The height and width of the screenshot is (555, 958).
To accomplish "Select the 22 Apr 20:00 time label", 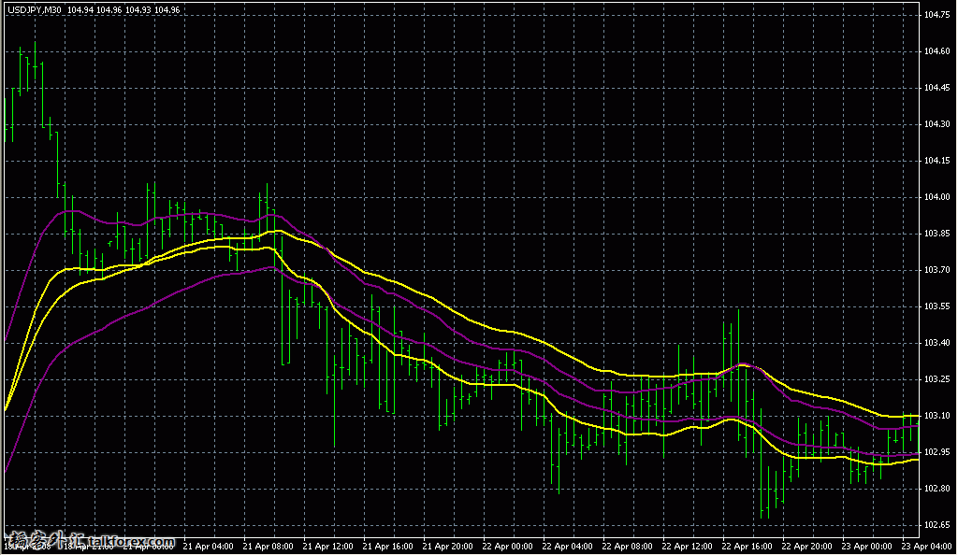I will coord(806,547).
